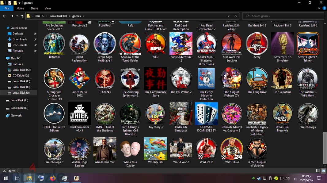Viewport: 327px width, 183px height.
Task: Open Spider Man Shattered Dimensions icon
Action: point(206,44)
